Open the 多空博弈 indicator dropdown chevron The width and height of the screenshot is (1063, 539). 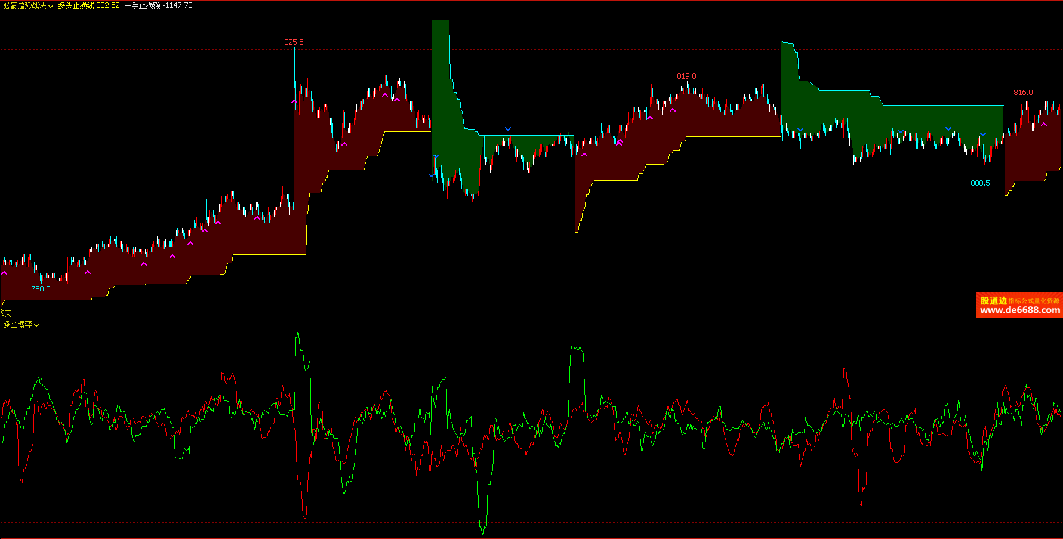[x=36, y=325]
